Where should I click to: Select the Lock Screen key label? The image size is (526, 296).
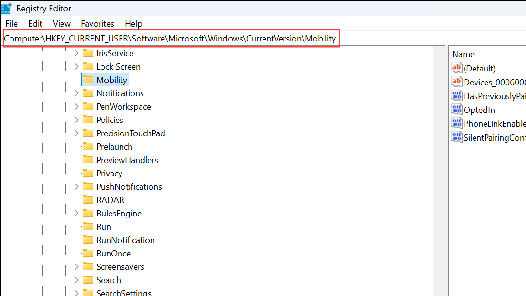click(x=119, y=66)
